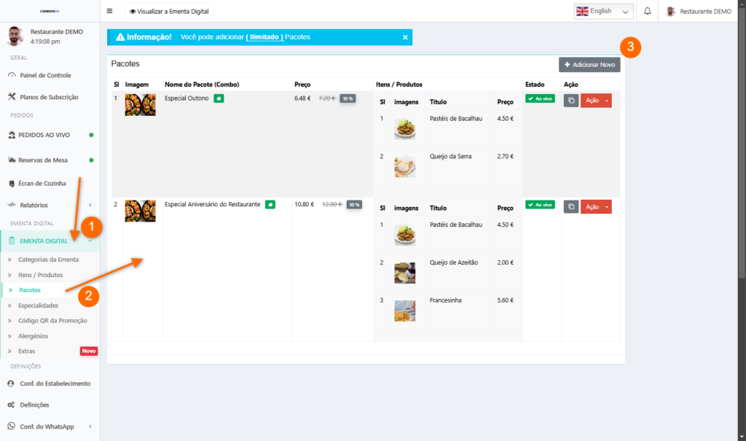Open Écran de Cozinha in the sidebar
This screenshot has width=746, height=441.
[x=42, y=183]
